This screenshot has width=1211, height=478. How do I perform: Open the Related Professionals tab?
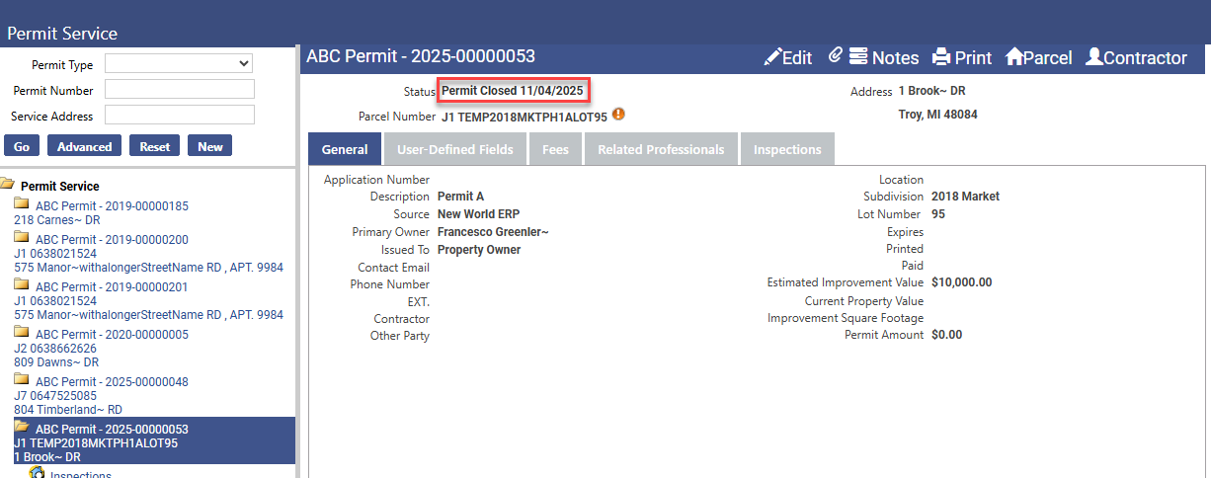click(661, 149)
